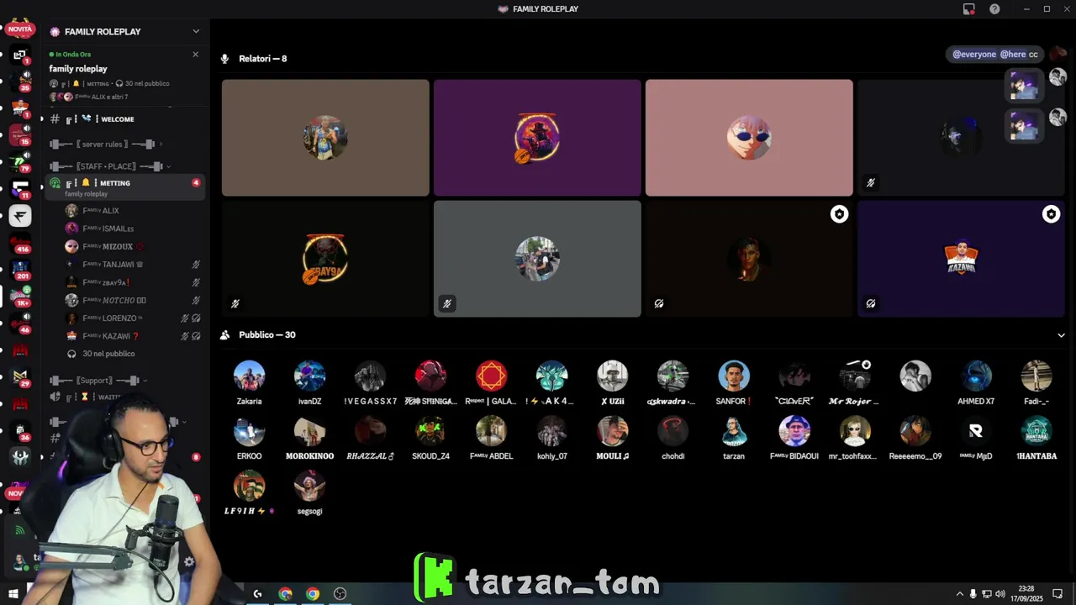Click chohdi's avatar in the audience
The height and width of the screenshot is (605, 1076).
672,430
